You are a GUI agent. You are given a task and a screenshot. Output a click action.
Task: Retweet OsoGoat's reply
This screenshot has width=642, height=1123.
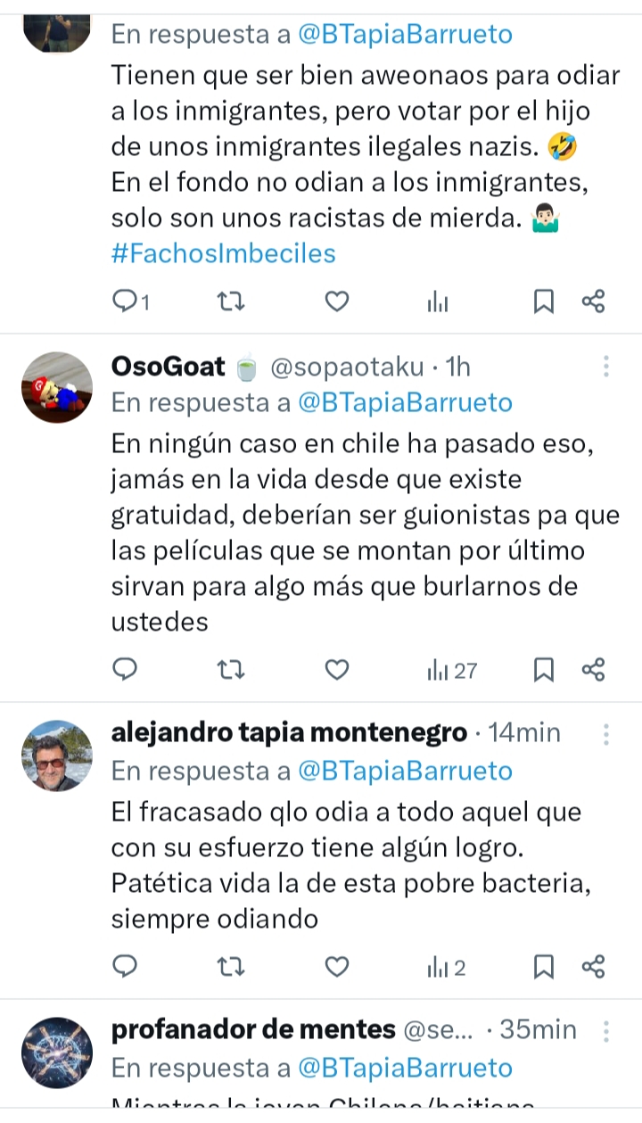tap(232, 669)
